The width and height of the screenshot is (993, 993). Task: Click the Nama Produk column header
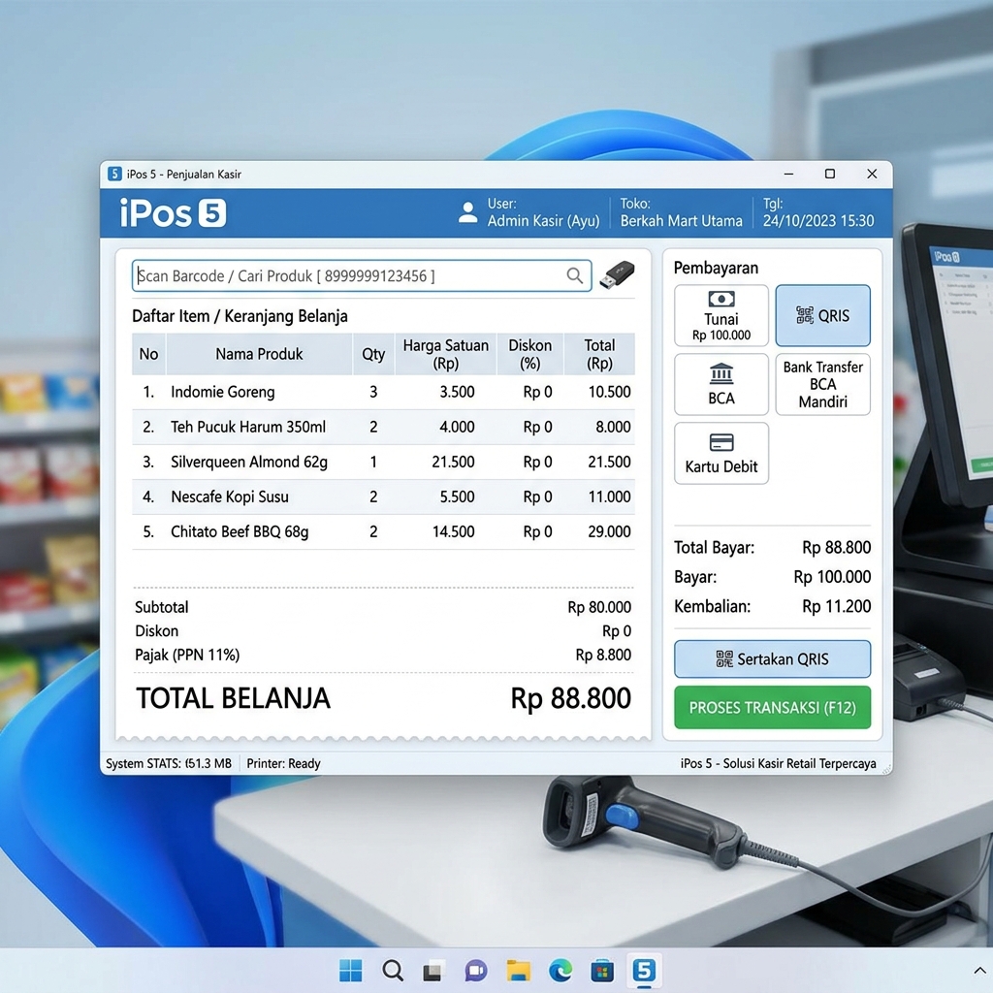click(x=259, y=354)
